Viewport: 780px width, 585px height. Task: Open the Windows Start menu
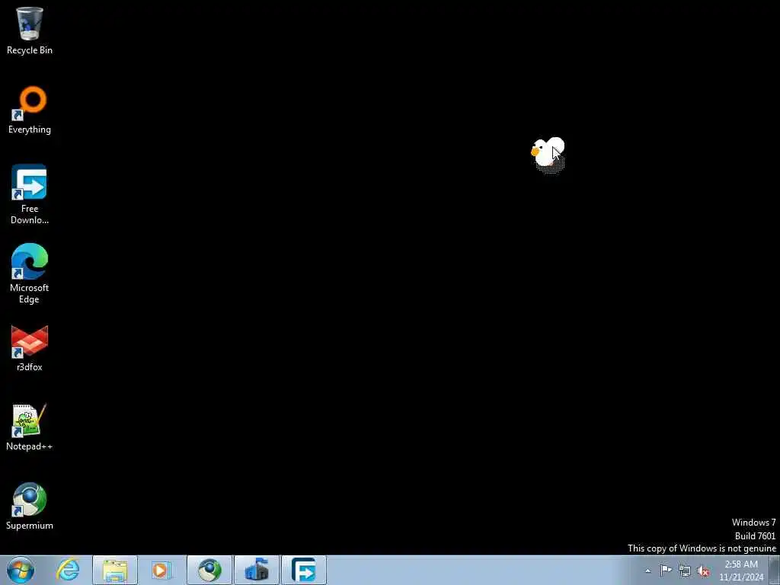(x=21, y=570)
